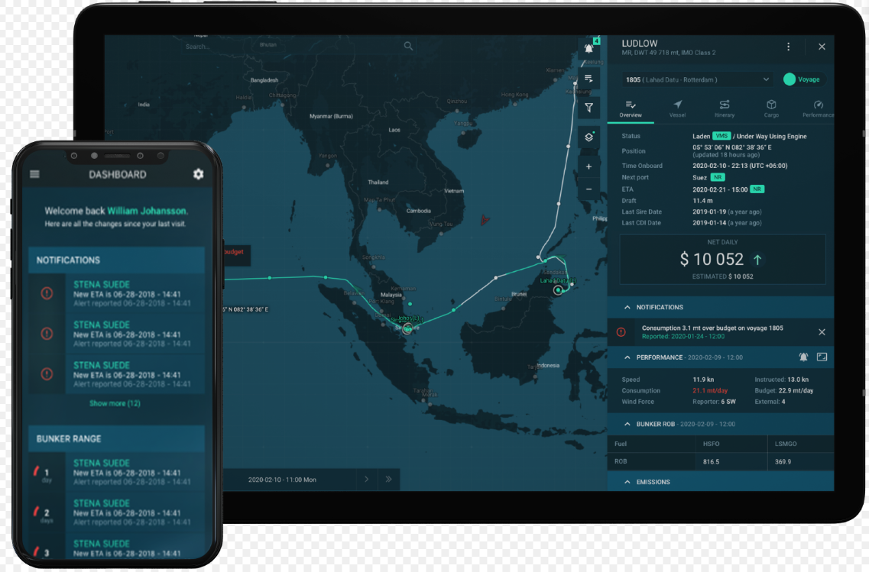The image size is (869, 572).
Task: Open the list view icon on map toolbar
Action: point(589,79)
